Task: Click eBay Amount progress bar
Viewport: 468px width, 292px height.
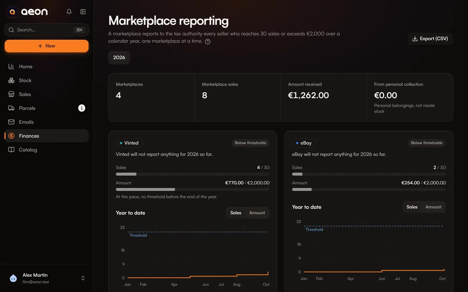Action: tap(369, 190)
